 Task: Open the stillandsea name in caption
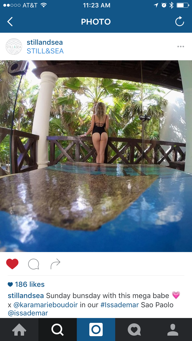coord(26,296)
